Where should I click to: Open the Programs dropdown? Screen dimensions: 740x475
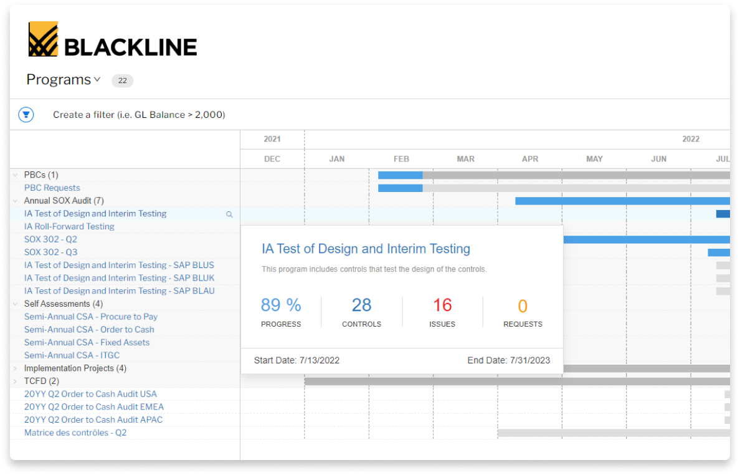point(64,79)
